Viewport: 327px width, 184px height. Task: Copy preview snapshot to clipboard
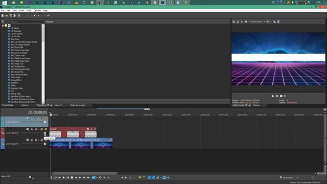(274, 21)
